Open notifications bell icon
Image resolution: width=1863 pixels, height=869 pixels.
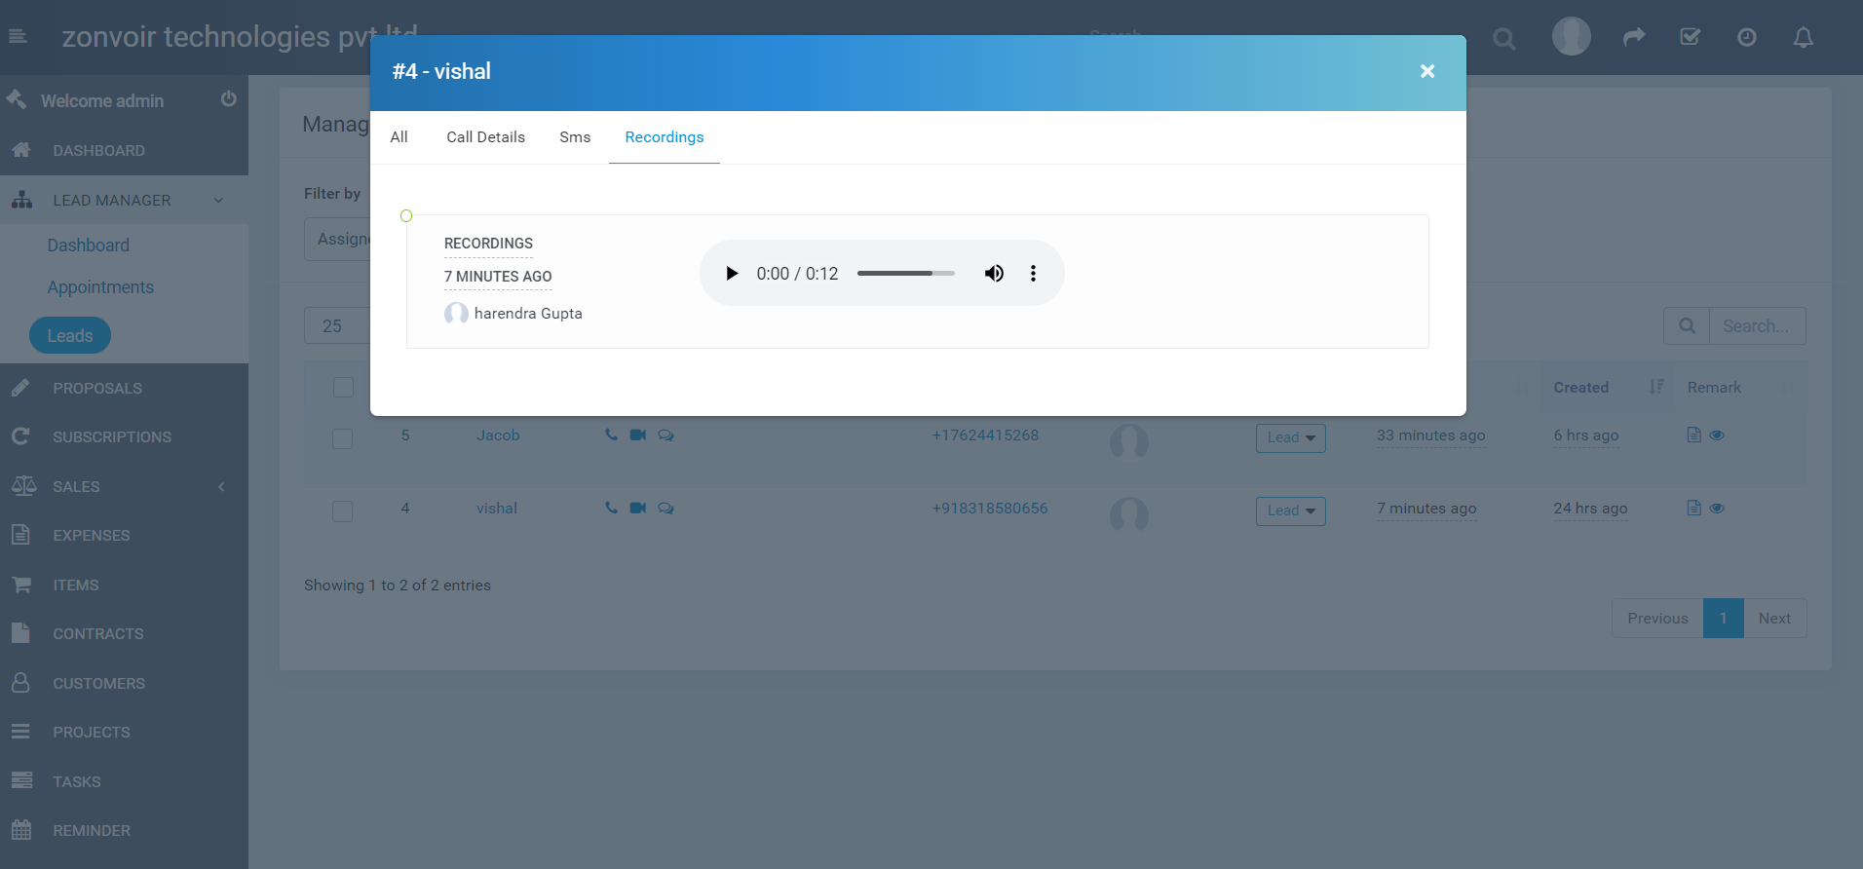point(1804,37)
